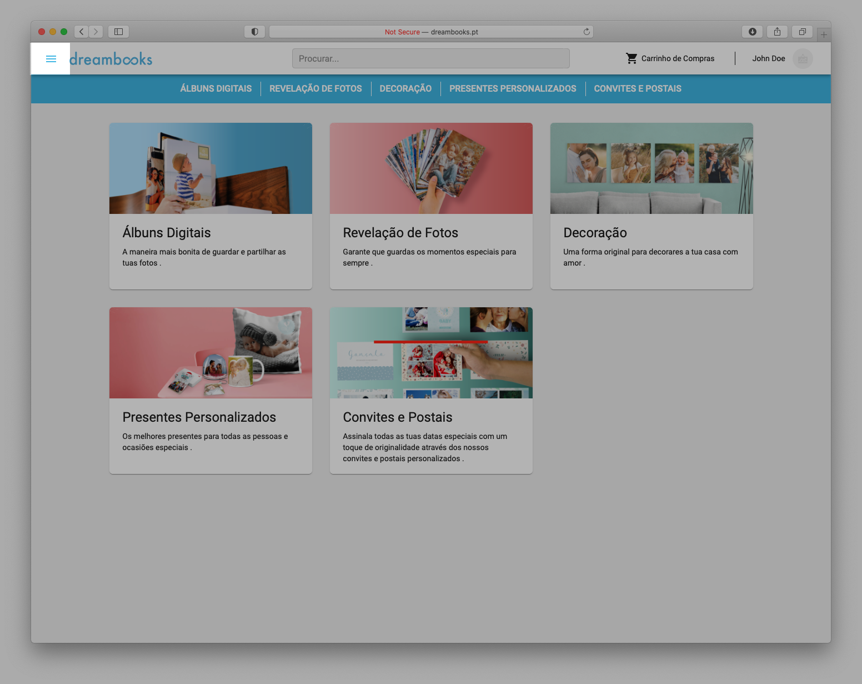
Task: Open Safari downloads icon
Action: [x=752, y=32]
